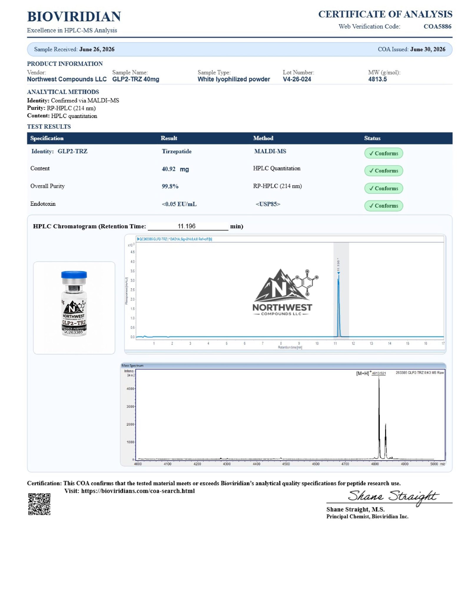The height and width of the screenshot is (610, 471).
Task: Click the Shane Straight signature
Action: 393,497
